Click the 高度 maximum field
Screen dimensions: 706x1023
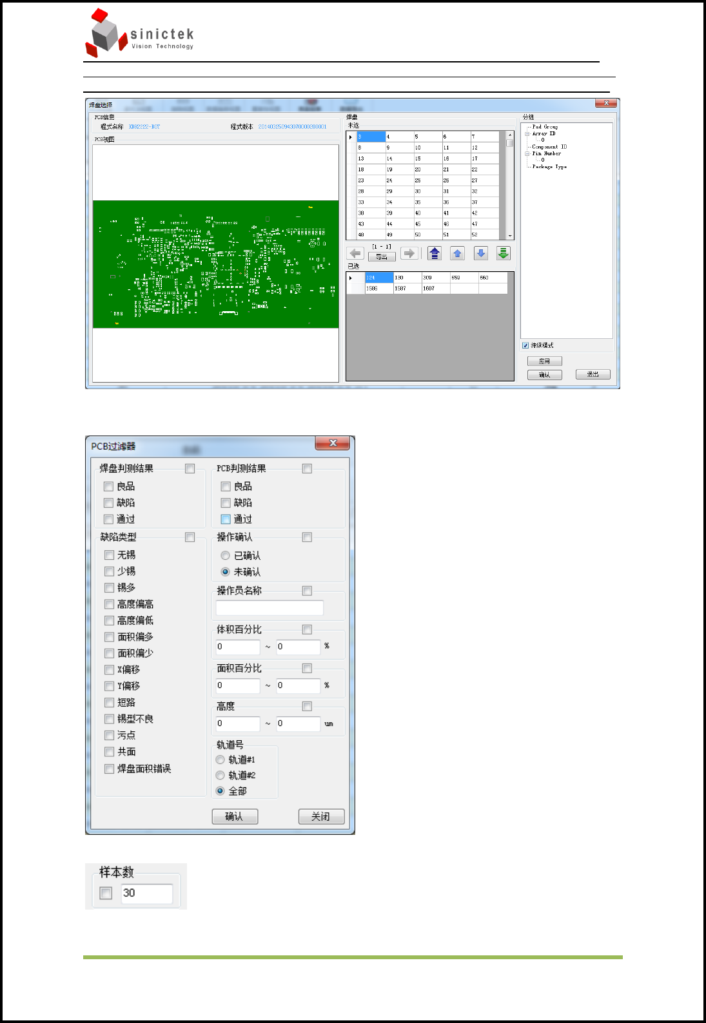tap(299, 723)
